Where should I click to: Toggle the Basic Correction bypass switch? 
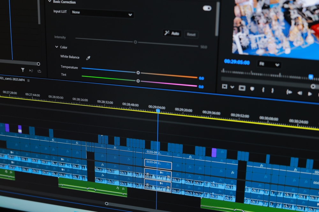[207, 8]
